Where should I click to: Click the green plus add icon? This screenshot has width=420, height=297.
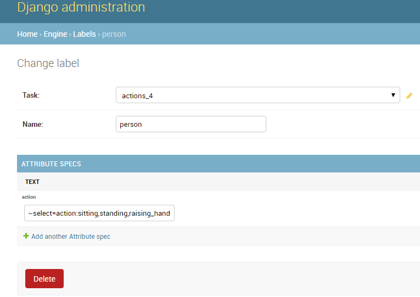26,236
